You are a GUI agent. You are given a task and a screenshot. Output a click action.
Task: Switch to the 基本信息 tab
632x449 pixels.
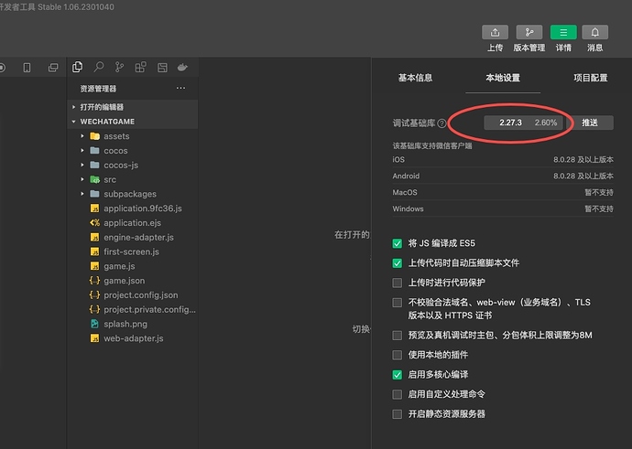click(415, 78)
